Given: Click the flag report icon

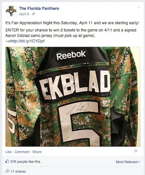Looking at the screenshot, I should pyautogui.click(x=136, y=151).
